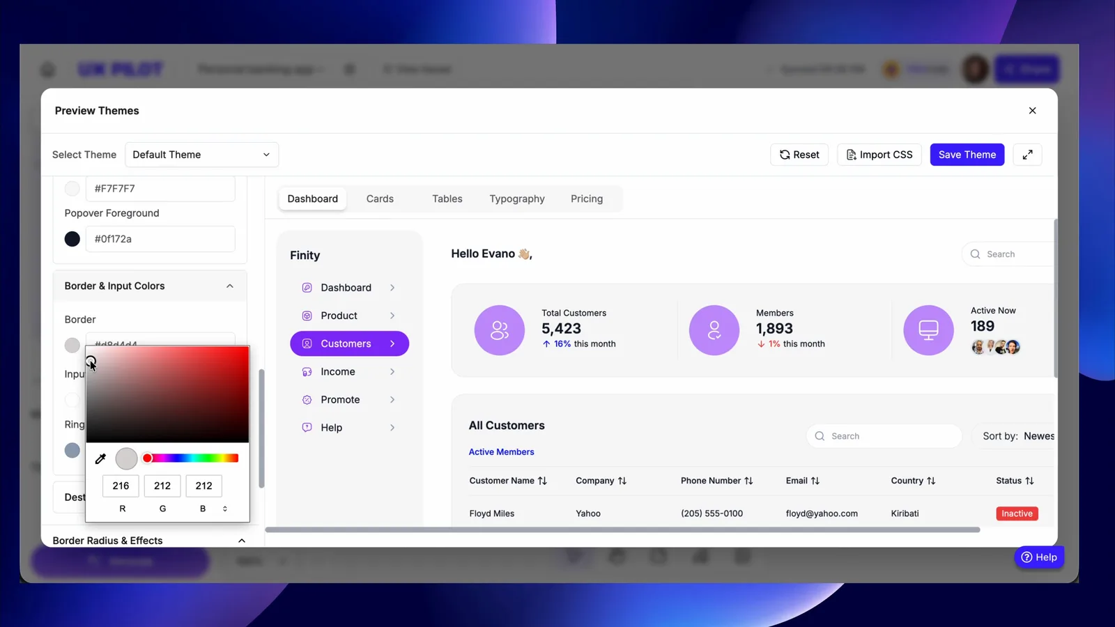Click the hue slider in color picker
Screen dimensions: 1115x627
click(x=191, y=458)
